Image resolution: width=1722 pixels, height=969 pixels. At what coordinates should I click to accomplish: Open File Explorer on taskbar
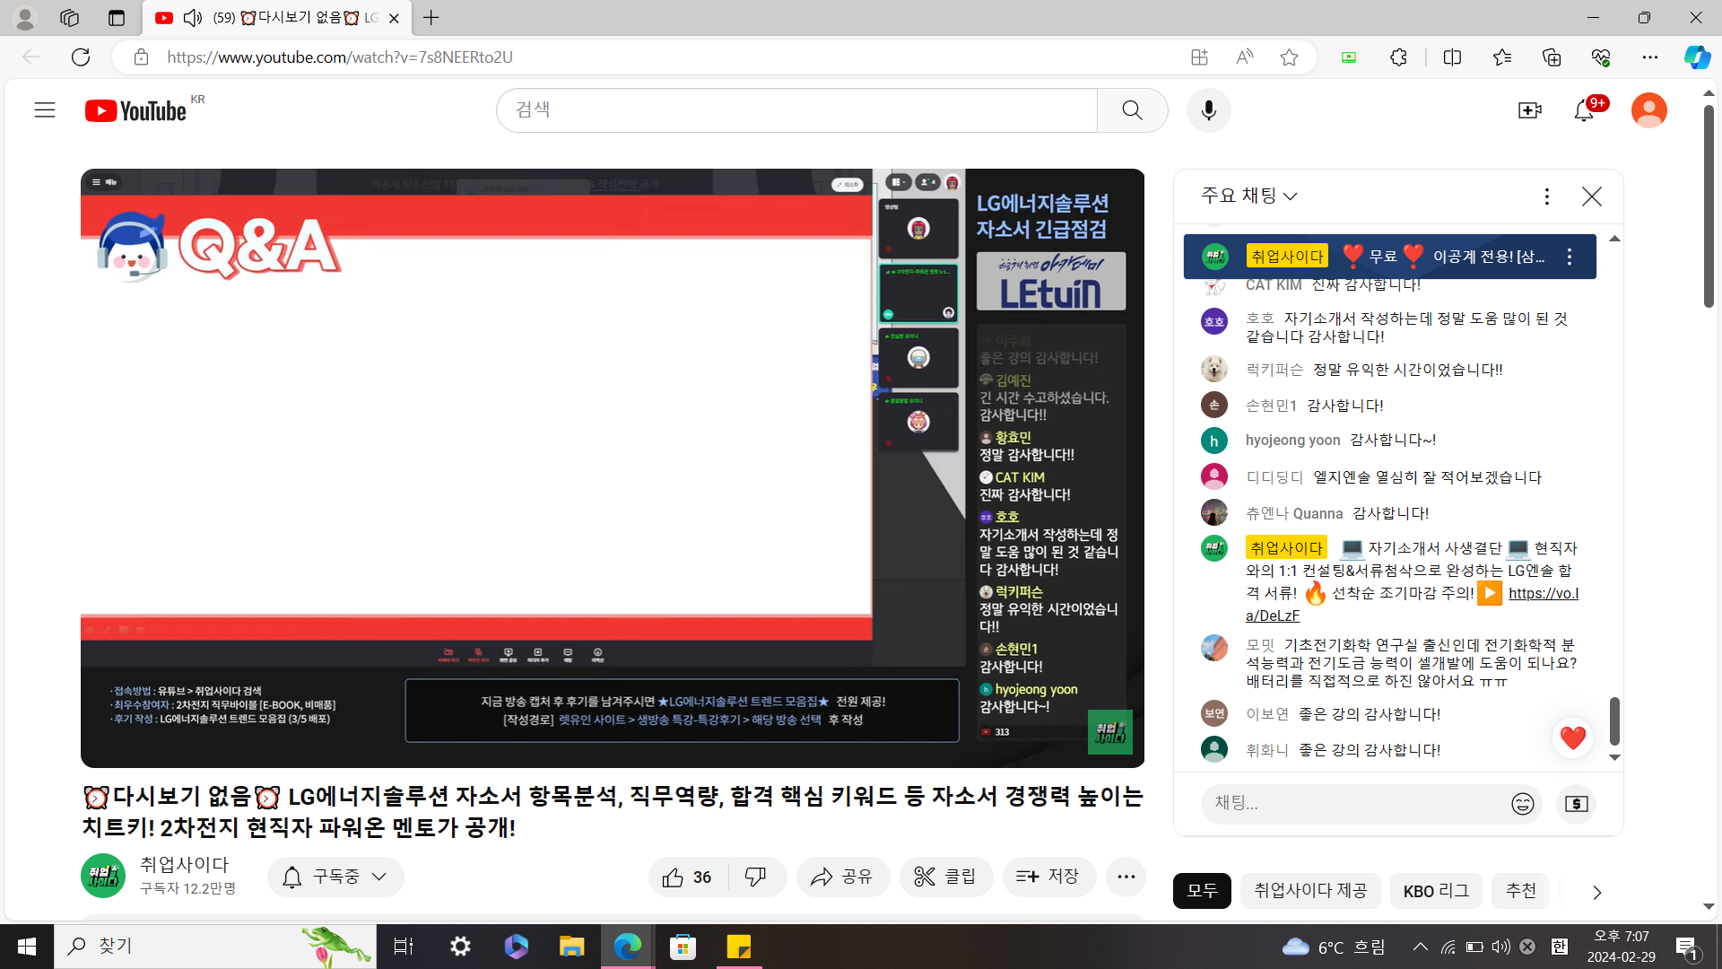click(571, 947)
